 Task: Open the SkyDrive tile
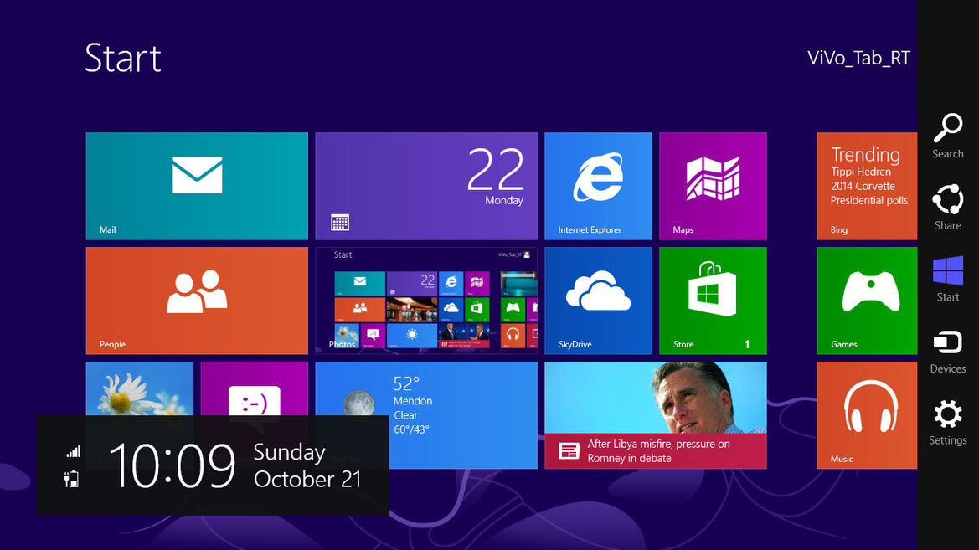598,301
